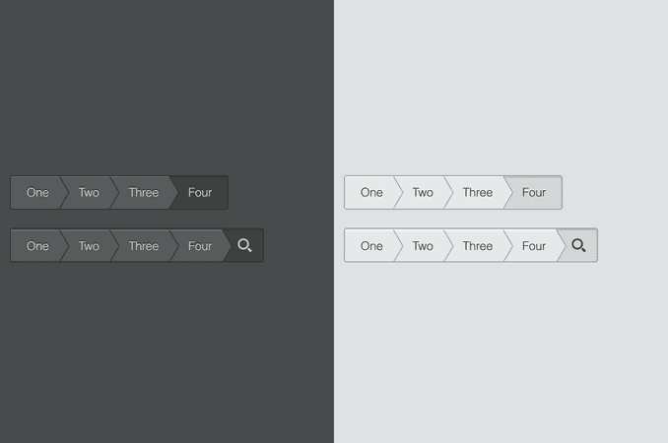Select active "Four" in the top dark breadcrumb
The width and height of the screenshot is (668, 443).
[200, 192]
